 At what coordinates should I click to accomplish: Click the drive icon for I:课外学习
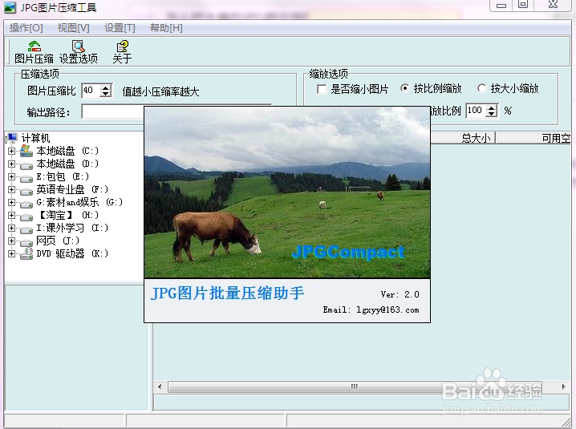(26, 229)
